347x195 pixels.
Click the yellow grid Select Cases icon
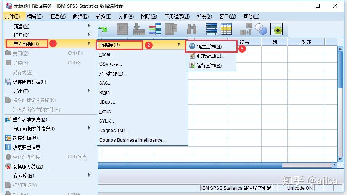(x=226, y=29)
